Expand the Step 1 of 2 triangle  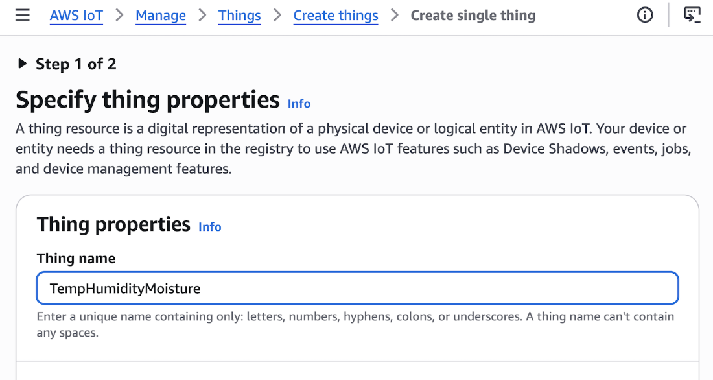(22, 64)
